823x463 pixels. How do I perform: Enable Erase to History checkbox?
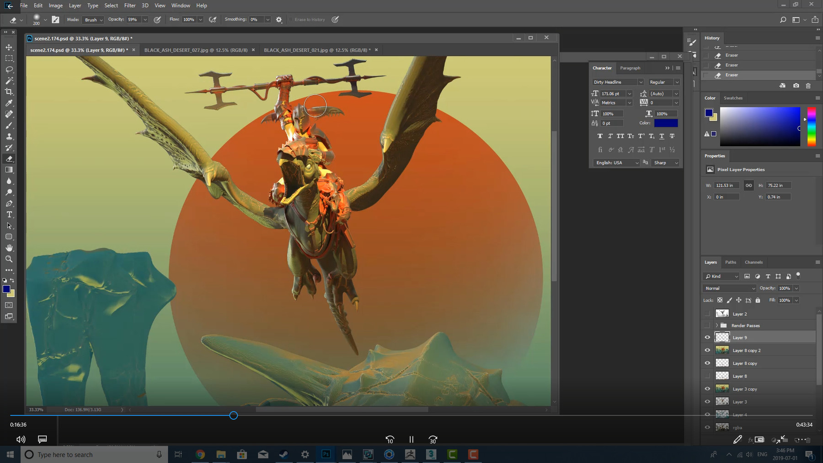tap(290, 20)
